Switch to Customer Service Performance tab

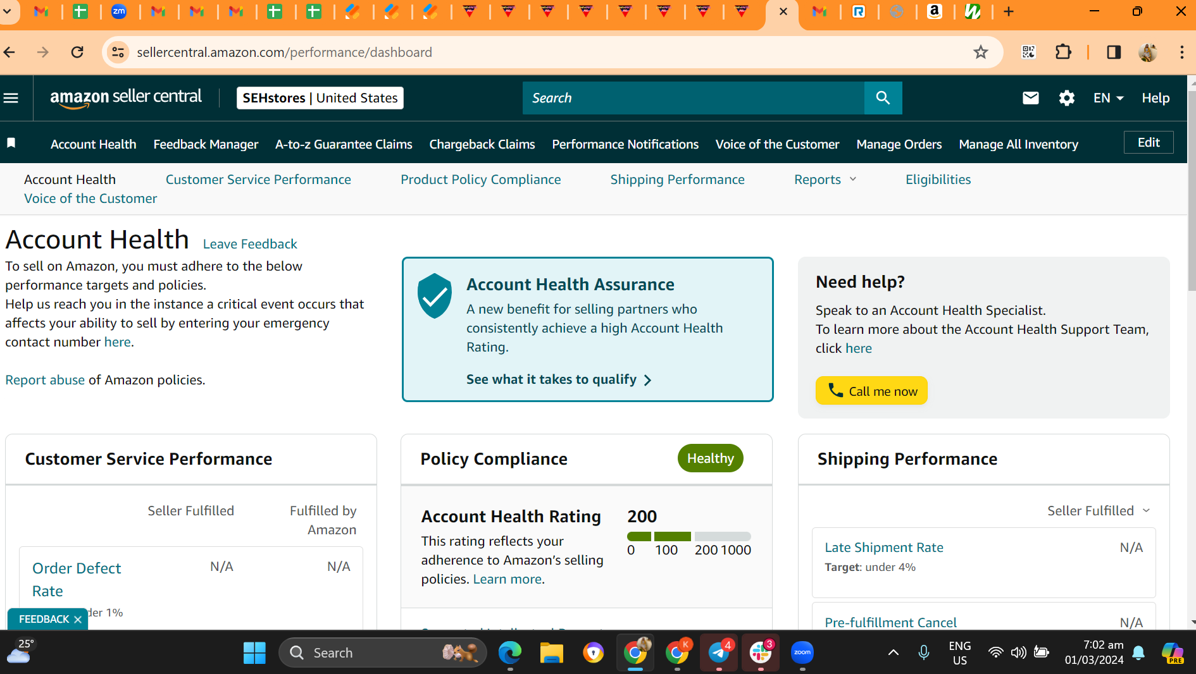click(258, 180)
